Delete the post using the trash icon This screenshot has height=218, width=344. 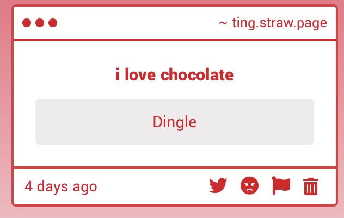[310, 186]
